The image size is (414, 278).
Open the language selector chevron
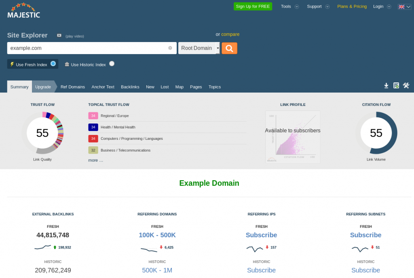tap(408, 7)
